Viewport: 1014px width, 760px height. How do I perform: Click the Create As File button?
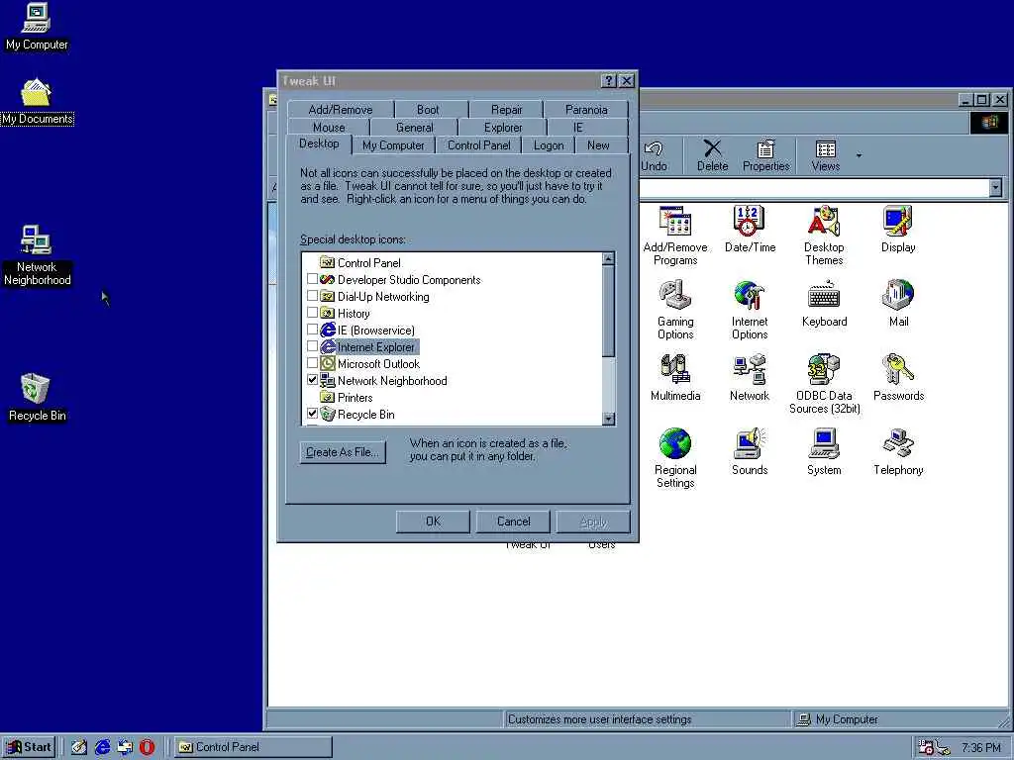tap(343, 452)
